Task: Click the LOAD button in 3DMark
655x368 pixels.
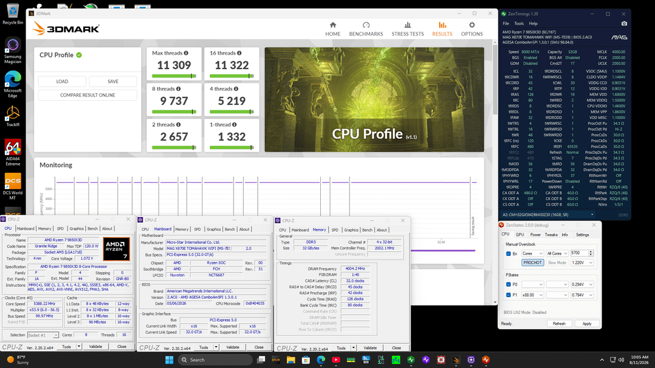Action: pyautogui.click(x=62, y=81)
